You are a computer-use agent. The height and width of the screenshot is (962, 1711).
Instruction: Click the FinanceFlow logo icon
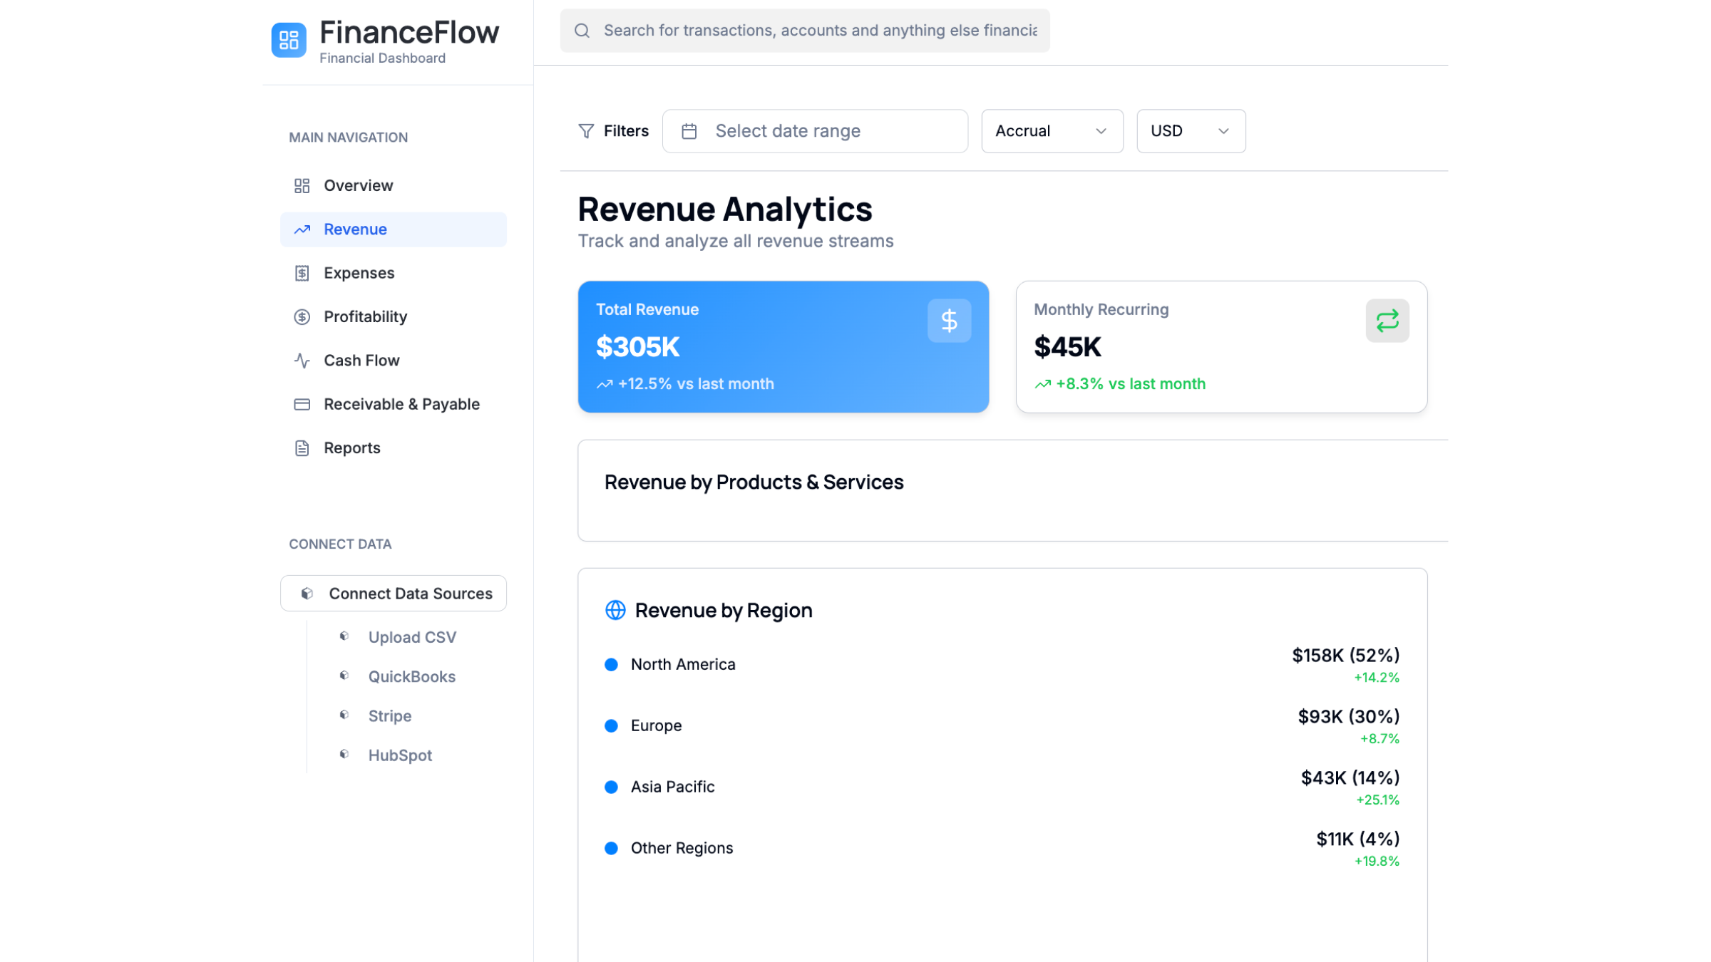[289, 40]
